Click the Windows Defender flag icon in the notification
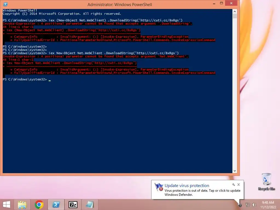Viewport: 280px width, 210px height. point(159,187)
